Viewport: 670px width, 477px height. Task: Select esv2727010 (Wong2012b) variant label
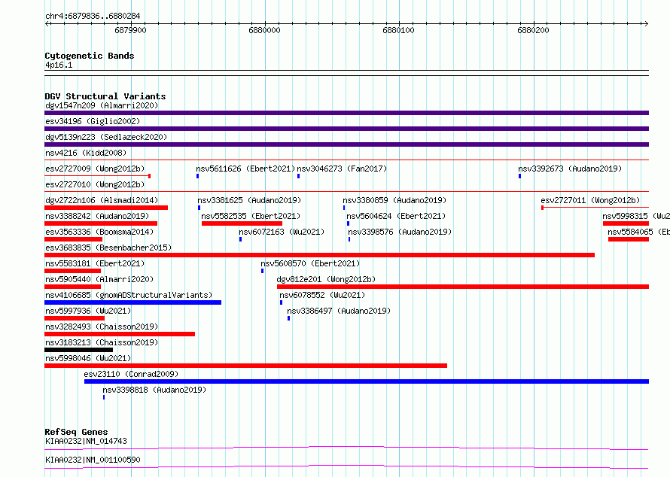pyautogui.click(x=95, y=184)
